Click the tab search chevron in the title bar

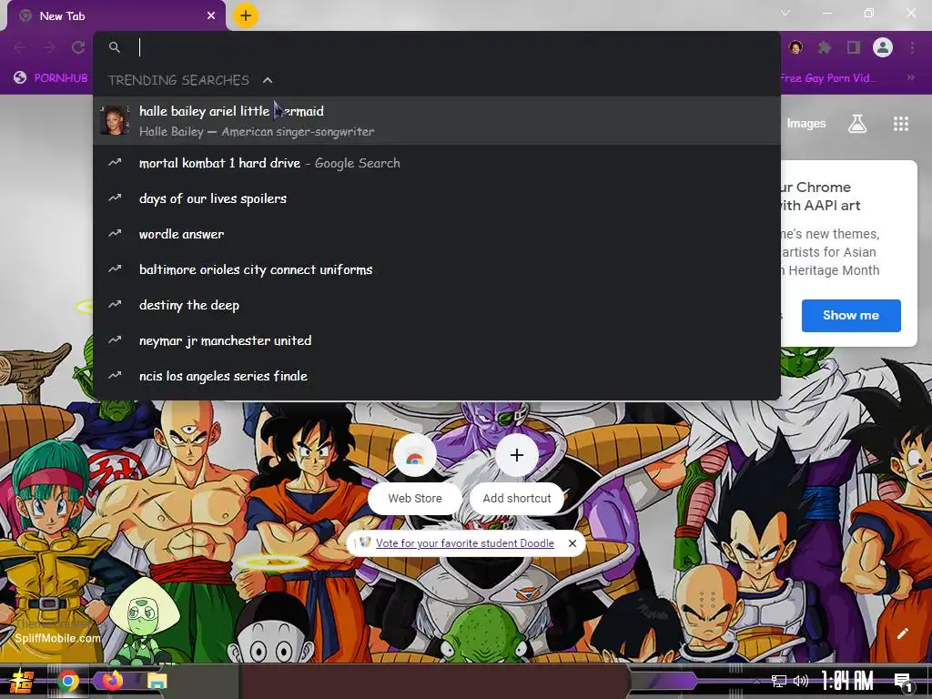[785, 13]
